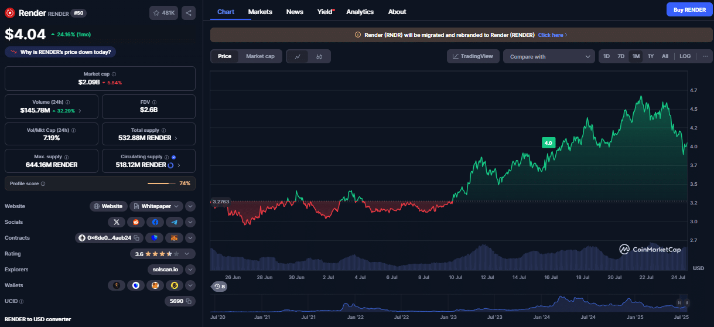Viewport: 714px width, 327px height.
Task: Click the 3.2763 baseline price label
Action: [x=220, y=202]
